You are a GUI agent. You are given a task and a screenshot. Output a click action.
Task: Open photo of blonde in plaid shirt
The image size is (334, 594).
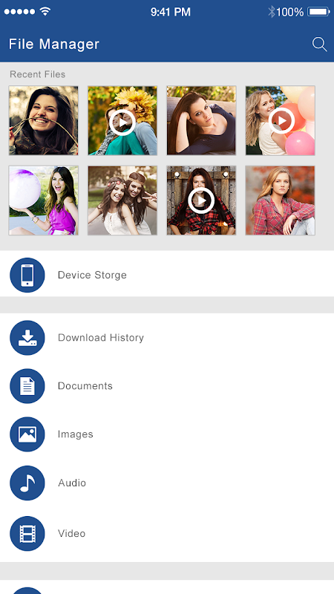click(281, 200)
